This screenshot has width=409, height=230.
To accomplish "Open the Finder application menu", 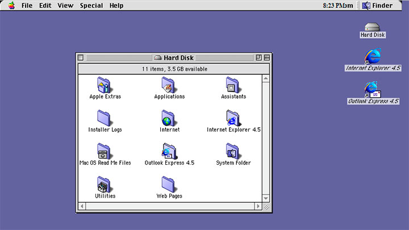I will coord(377,6).
